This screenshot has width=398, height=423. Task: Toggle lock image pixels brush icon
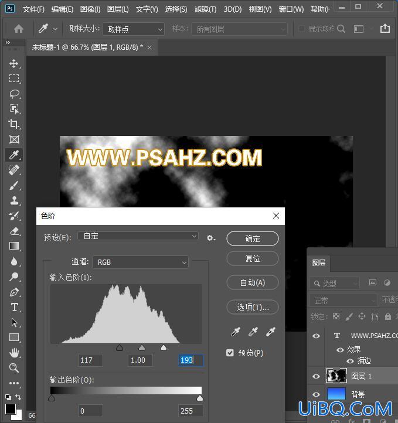(349, 316)
